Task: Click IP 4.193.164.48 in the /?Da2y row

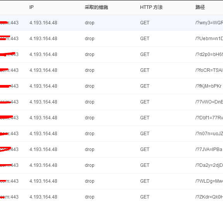Action: pos(43,165)
